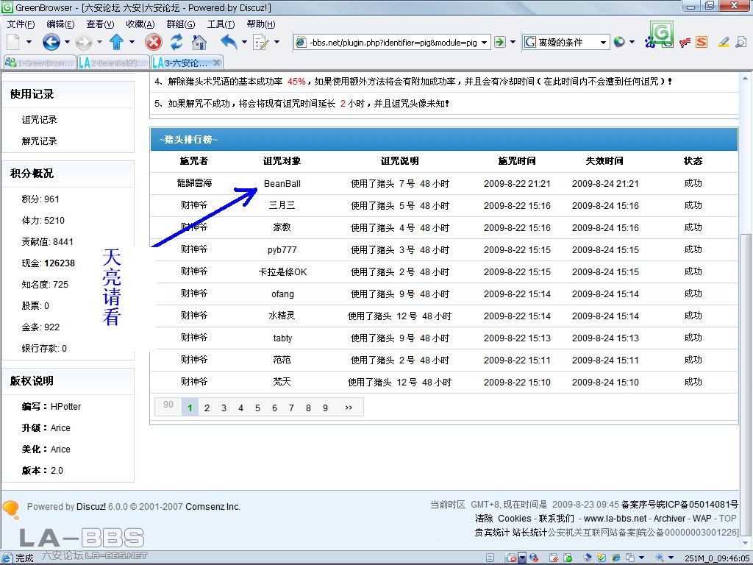This screenshot has height=565, width=753.
Task: Click the green Go arrow beside address bar
Action: coord(500,42)
